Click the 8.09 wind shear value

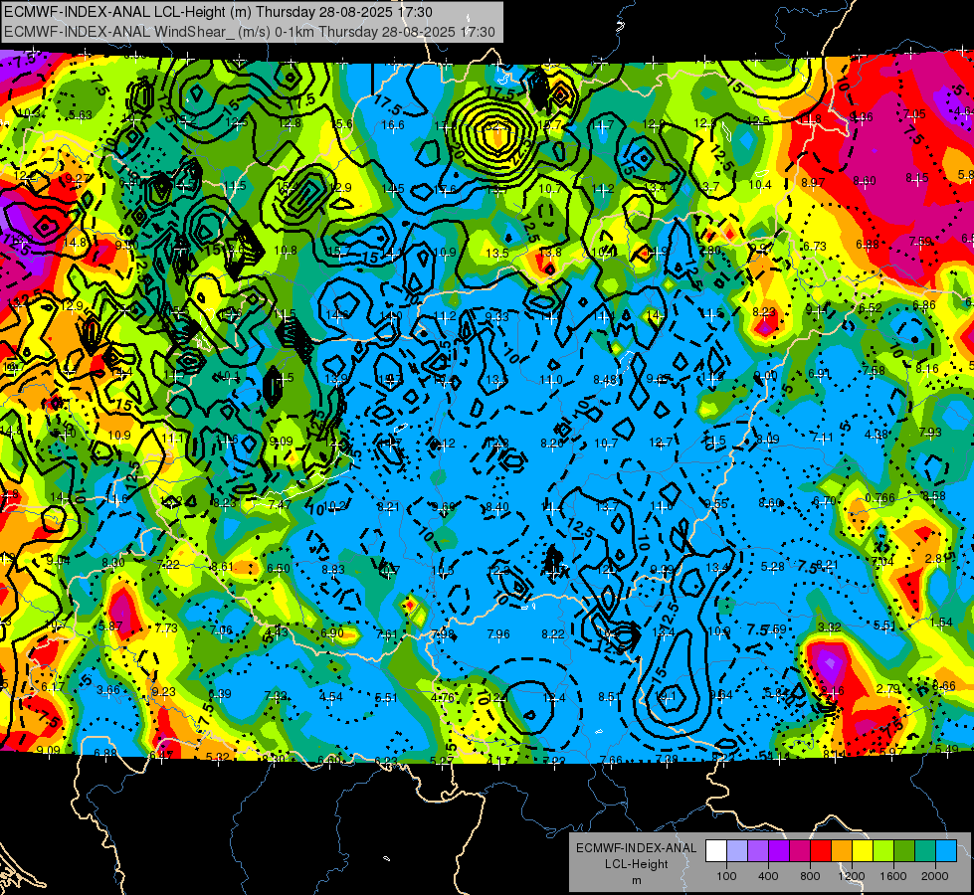point(768,440)
